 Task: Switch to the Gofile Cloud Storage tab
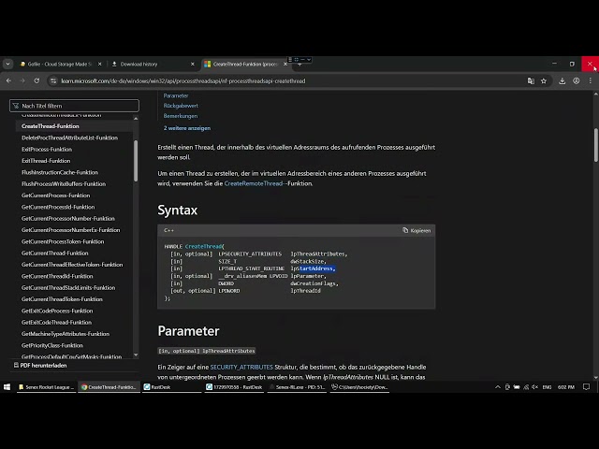[61, 65]
